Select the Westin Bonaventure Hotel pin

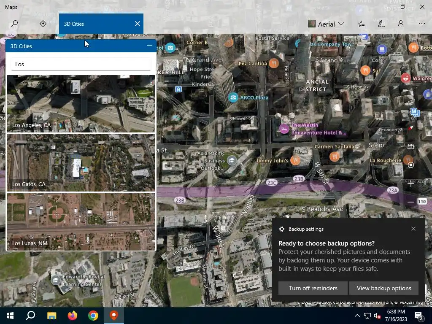pos(284,129)
